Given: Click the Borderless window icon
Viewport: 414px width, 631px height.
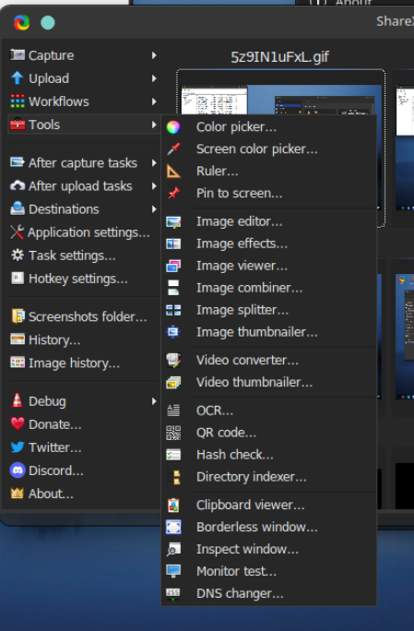Looking at the screenshot, I should coord(173,527).
